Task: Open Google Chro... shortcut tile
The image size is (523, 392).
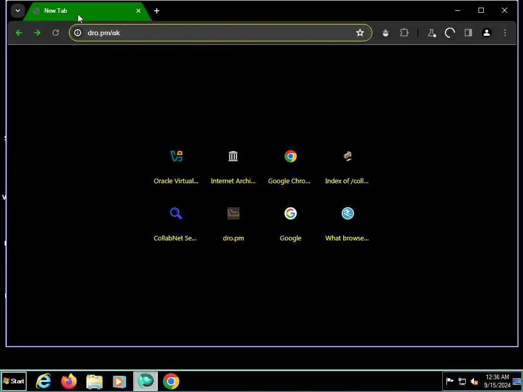Action: click(290, 167)
